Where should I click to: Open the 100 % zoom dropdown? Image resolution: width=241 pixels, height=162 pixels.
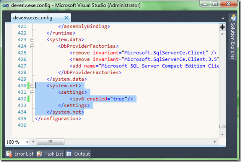27,142
